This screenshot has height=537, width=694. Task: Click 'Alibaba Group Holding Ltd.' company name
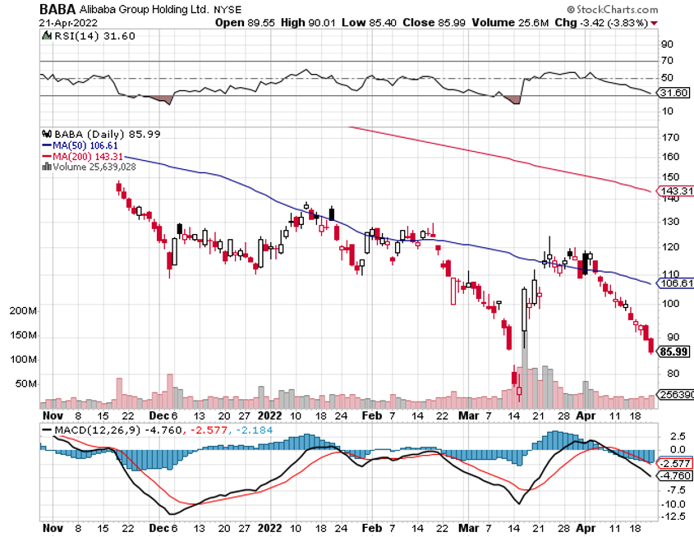144,9
